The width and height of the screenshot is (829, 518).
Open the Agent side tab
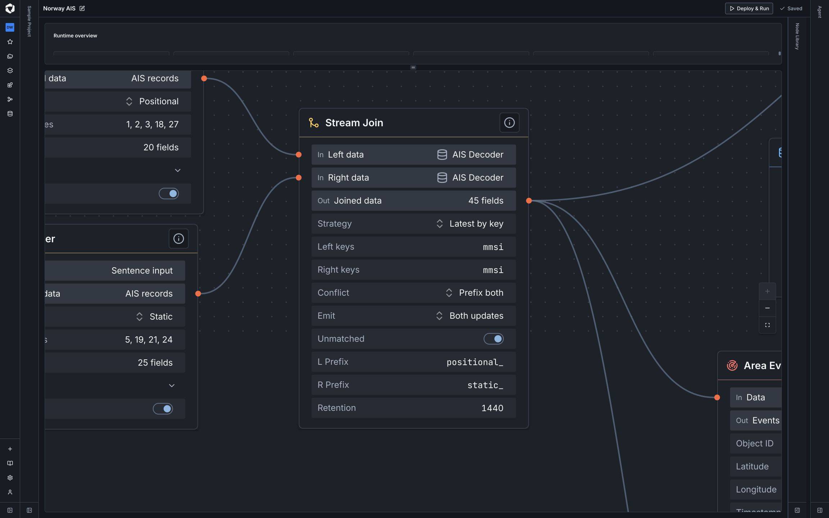tap(820, 12)
